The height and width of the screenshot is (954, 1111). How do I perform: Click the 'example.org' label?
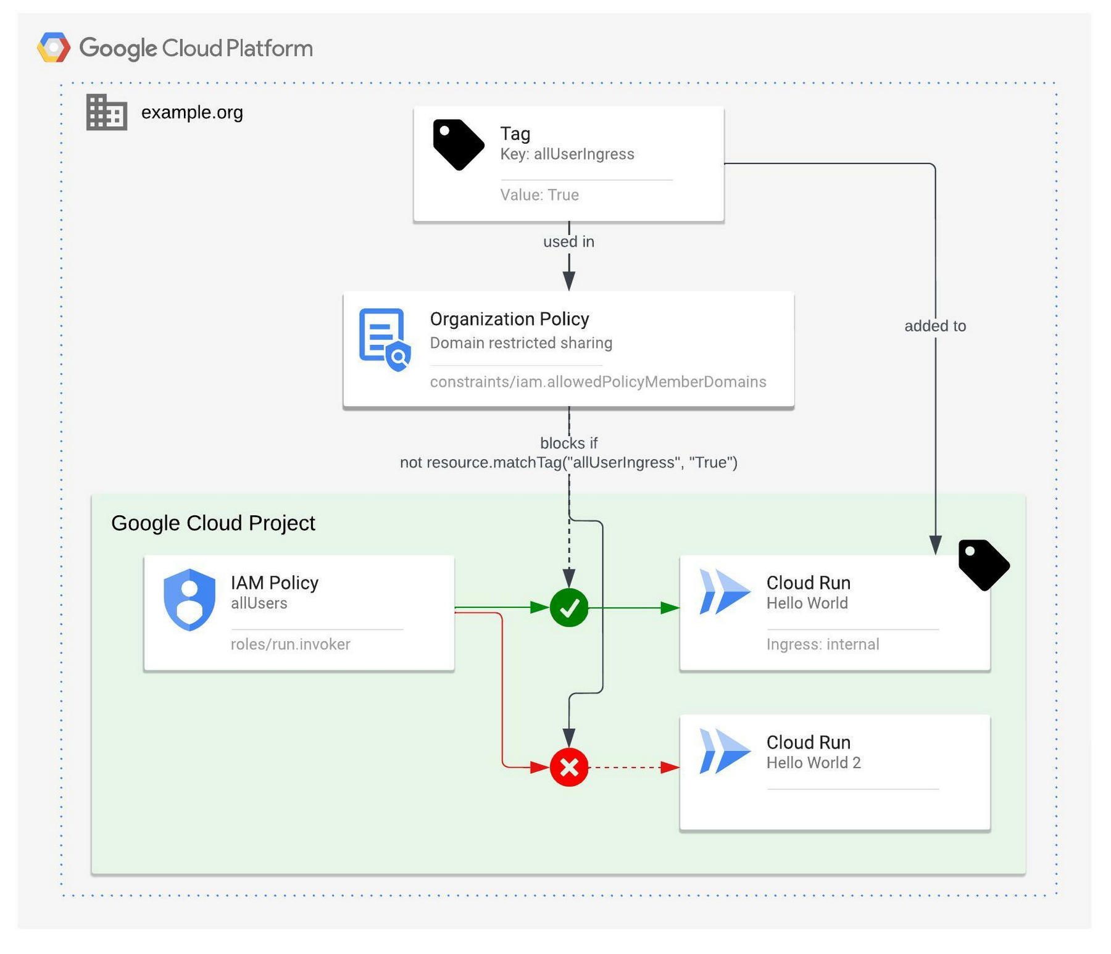(x=192, y=112)
